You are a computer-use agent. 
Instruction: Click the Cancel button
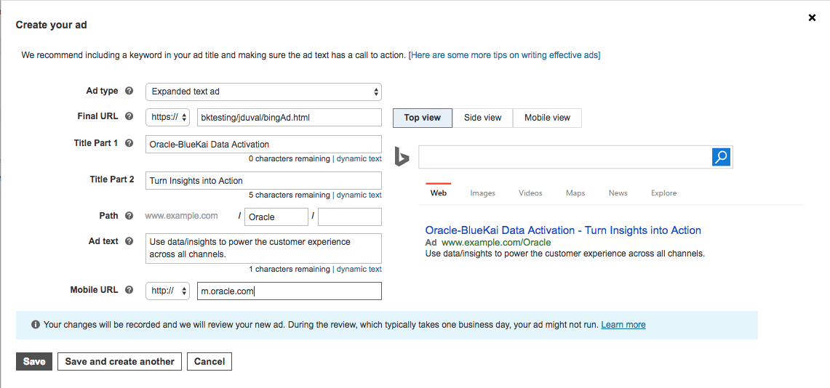click(210, 362)
